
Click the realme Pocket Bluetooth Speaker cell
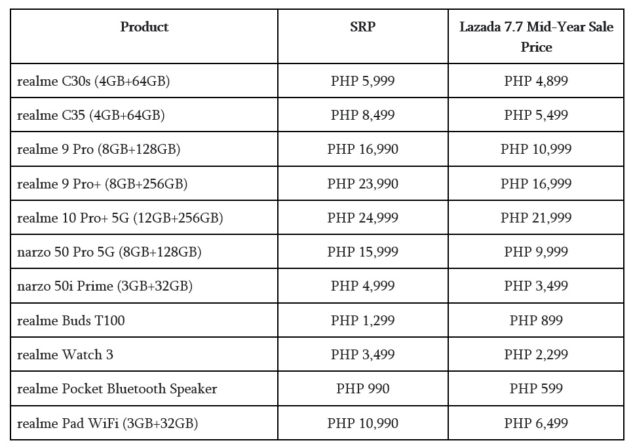coord(117,389)
